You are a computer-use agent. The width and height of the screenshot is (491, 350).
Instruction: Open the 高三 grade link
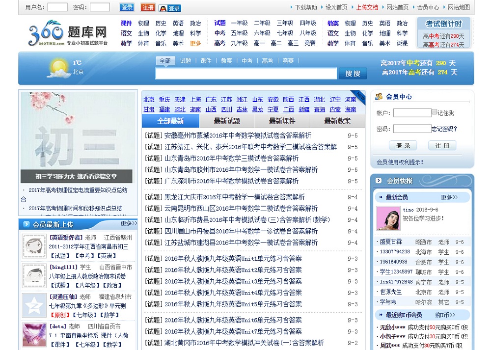pyautogui.click(x=293, y=43)
